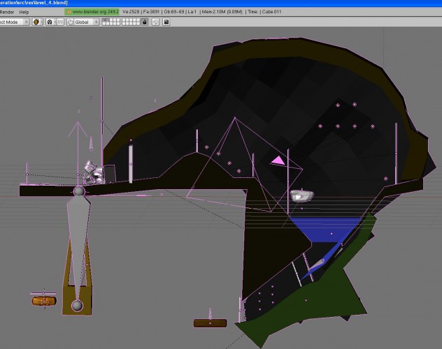Toggle move object centers only button

point(60,22)
